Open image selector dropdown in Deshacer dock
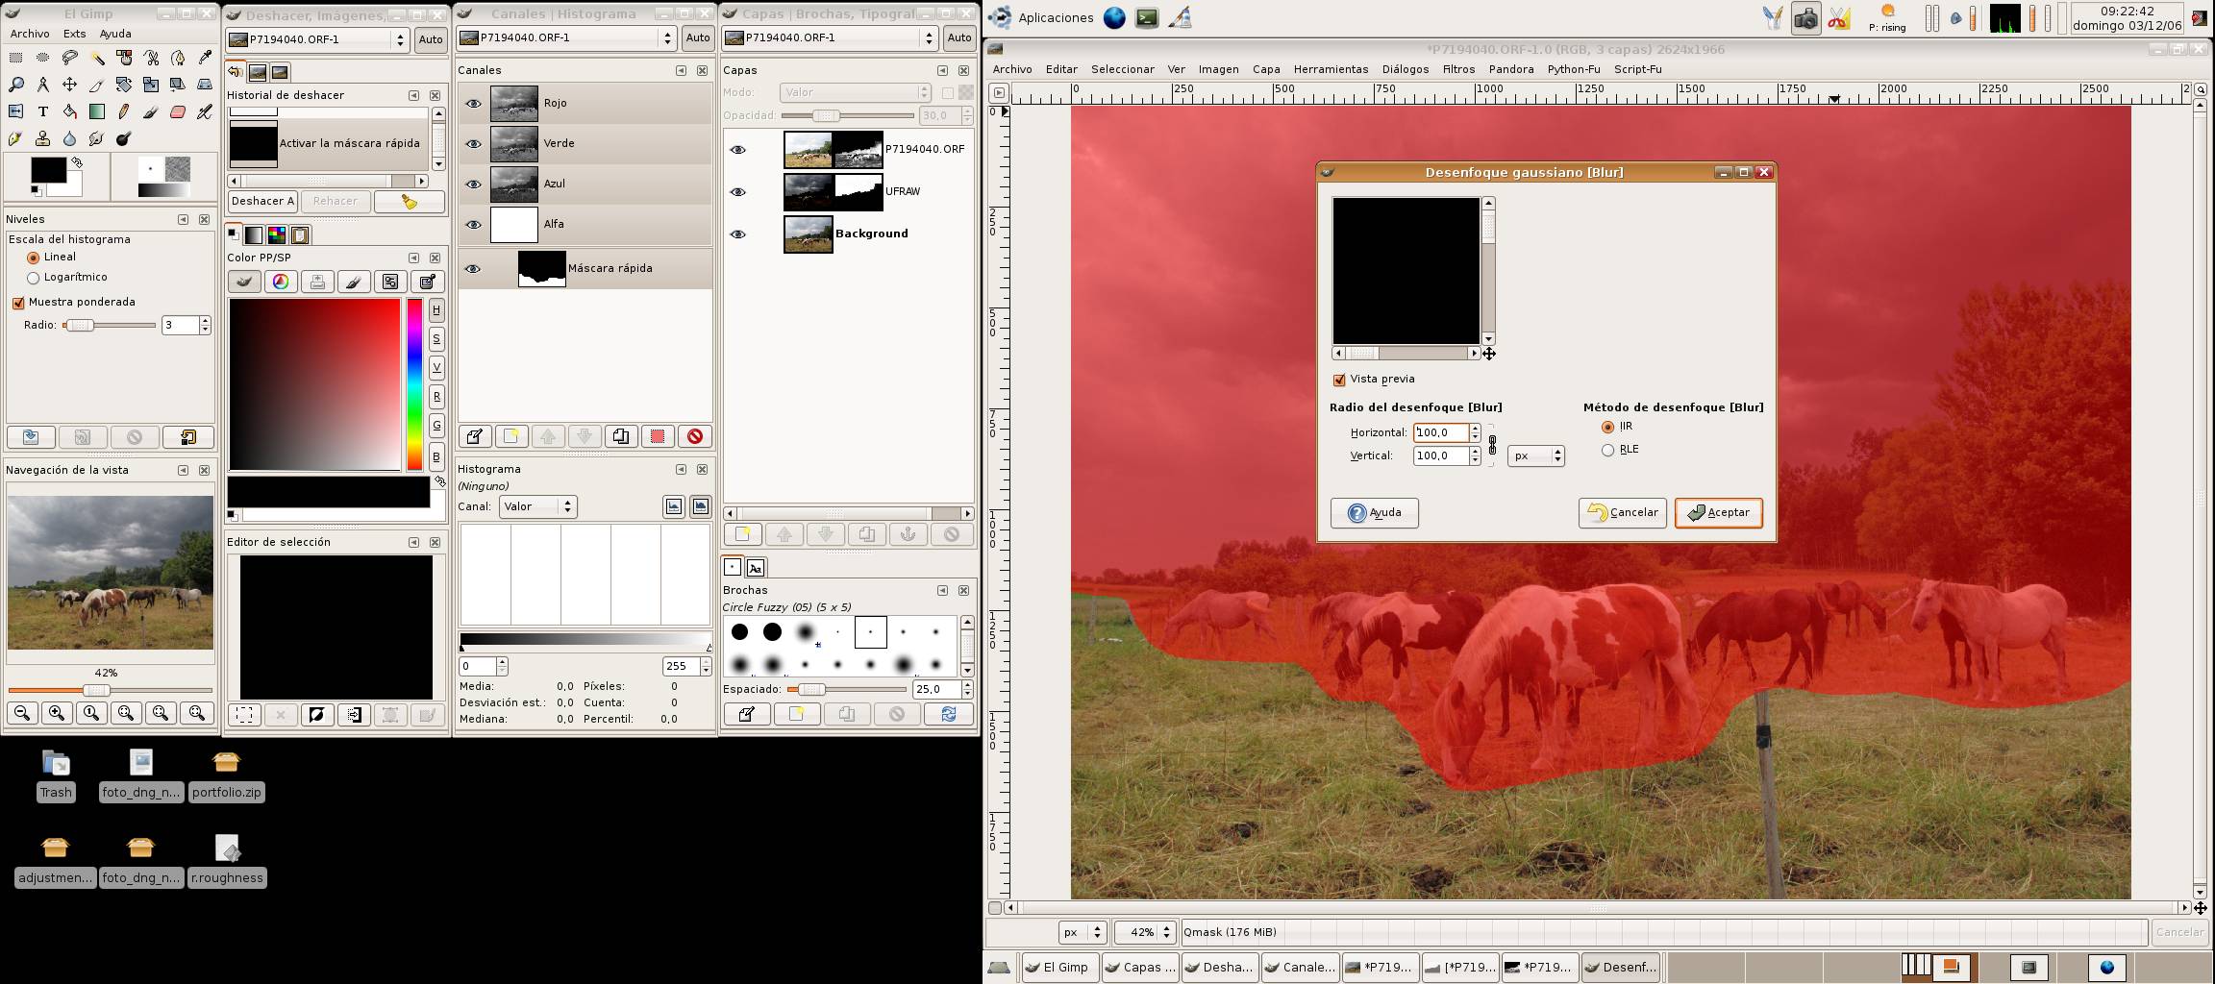The width and height of the screenshot is (2215, 984). pyautogui.click(x=318, y=39)
